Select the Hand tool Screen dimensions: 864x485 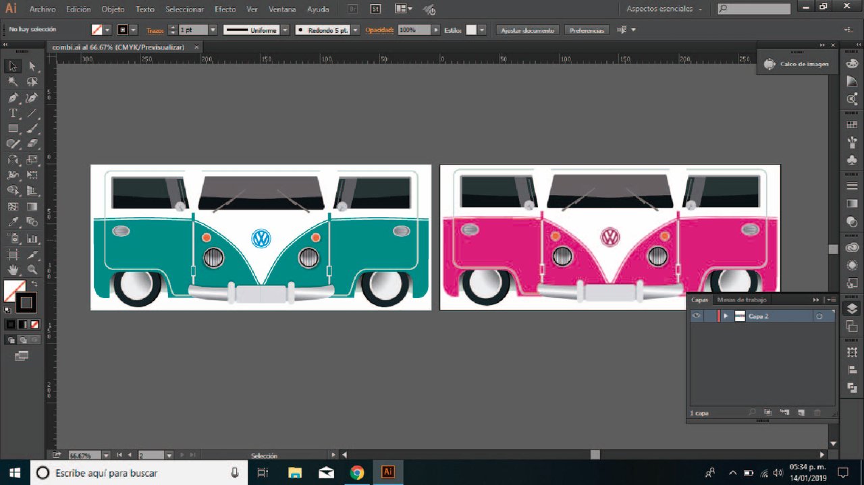click(x=13, y=270)
